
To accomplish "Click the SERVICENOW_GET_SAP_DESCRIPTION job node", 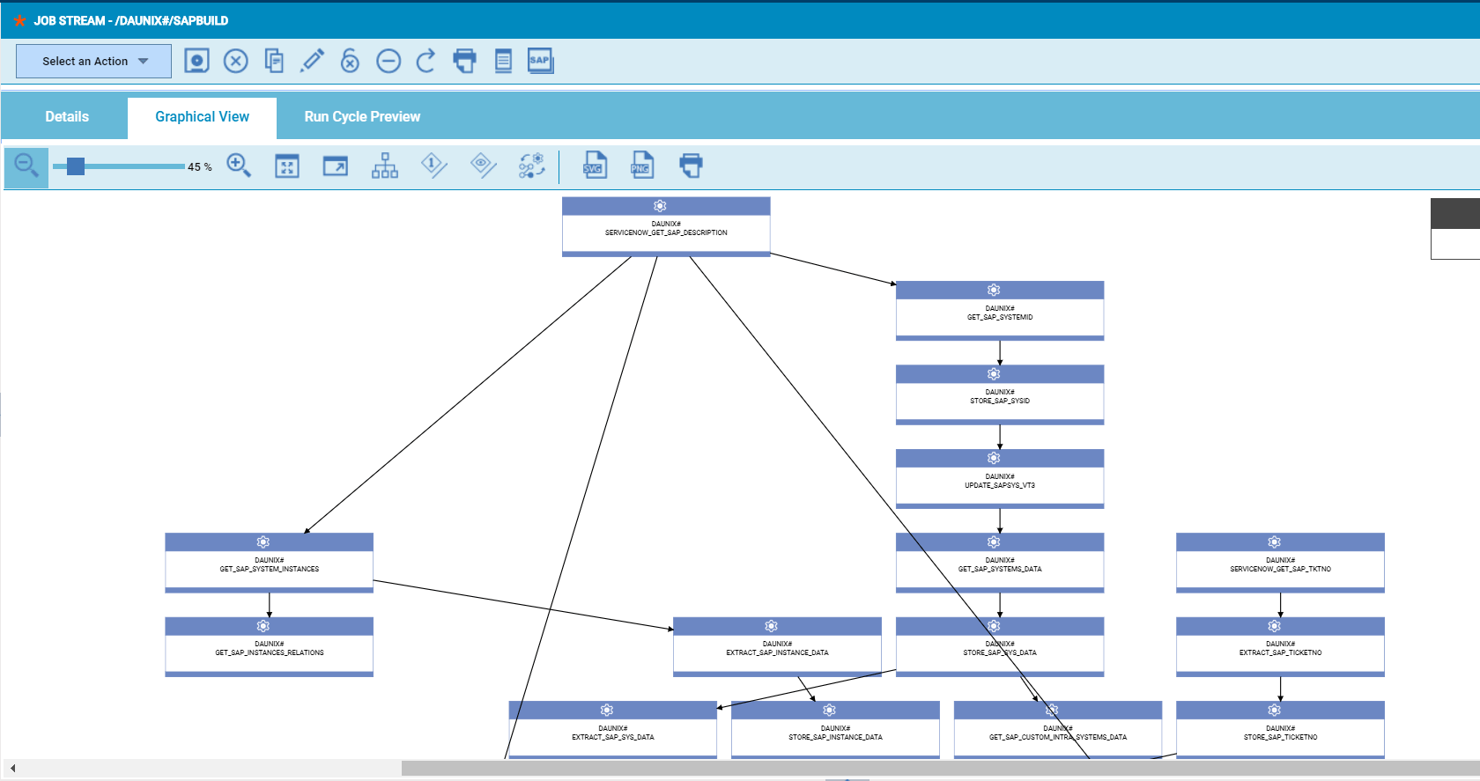I will click(x=666, y=228).
